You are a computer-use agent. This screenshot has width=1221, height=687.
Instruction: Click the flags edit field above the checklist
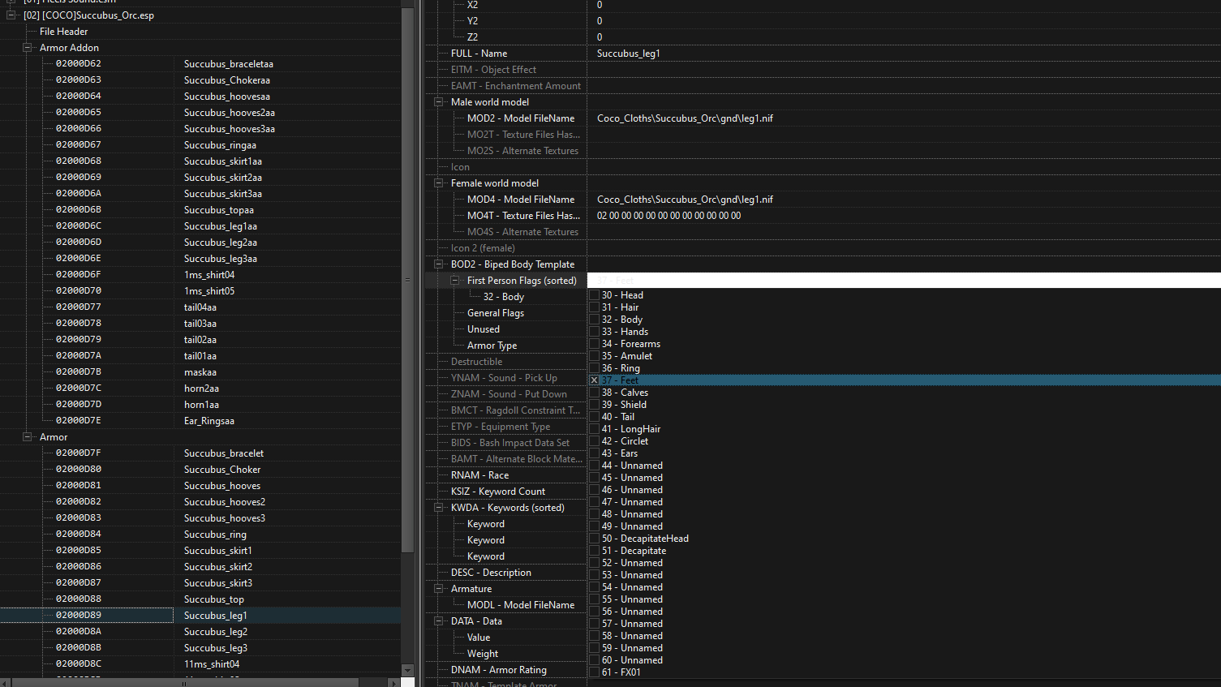[904, 281]
